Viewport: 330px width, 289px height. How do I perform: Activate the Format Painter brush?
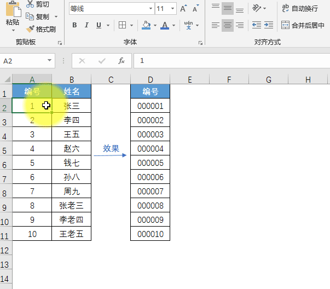40,29
